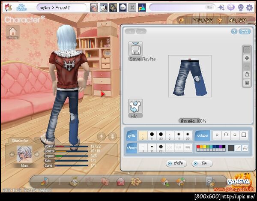Open the red mailbox icon in bottom bar
Image resolution: width=257 pixels, height=201 pixels.
click(121, 182)
